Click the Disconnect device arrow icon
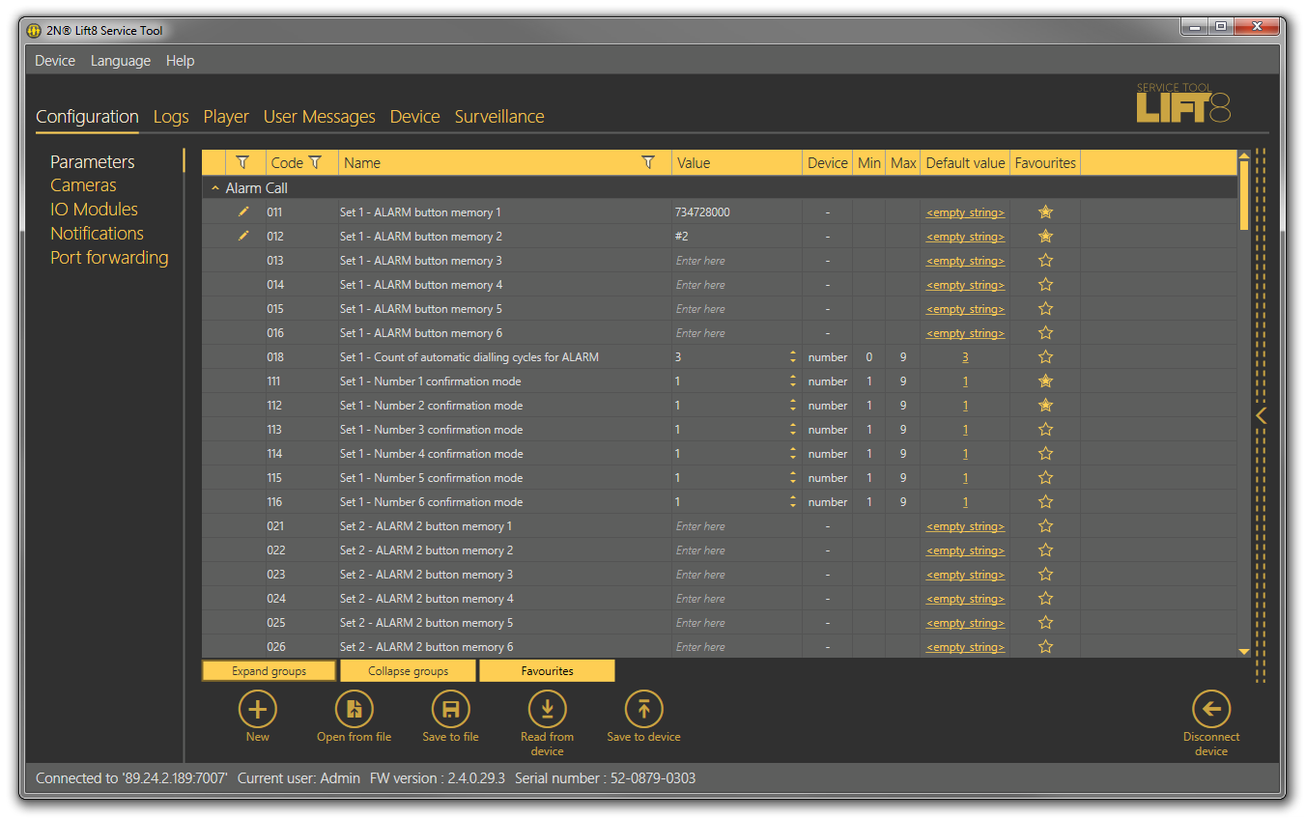The height and width of the screenshot is (818, 1306). pyautogui.click(x=1211, y=710)
